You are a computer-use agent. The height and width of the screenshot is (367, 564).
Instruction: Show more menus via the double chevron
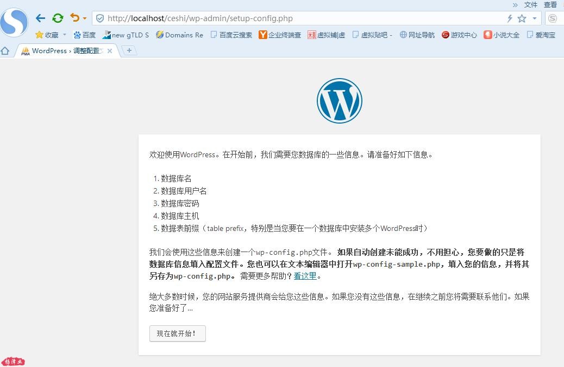(515, 5)
